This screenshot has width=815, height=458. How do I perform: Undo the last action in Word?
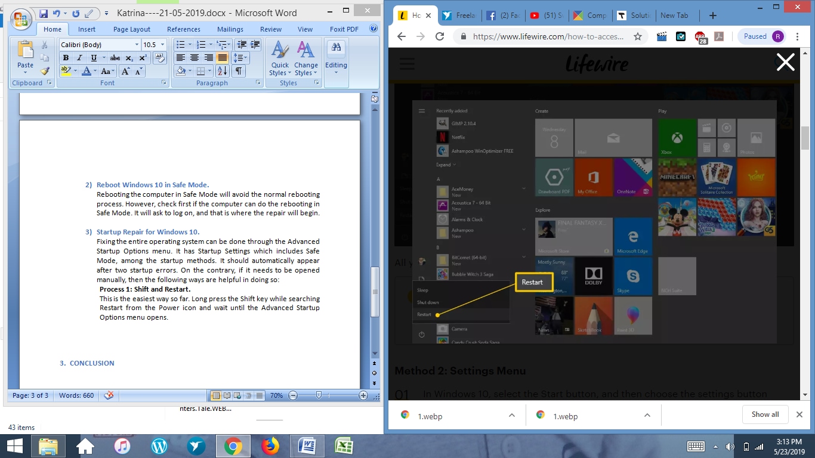coord(57,13)
